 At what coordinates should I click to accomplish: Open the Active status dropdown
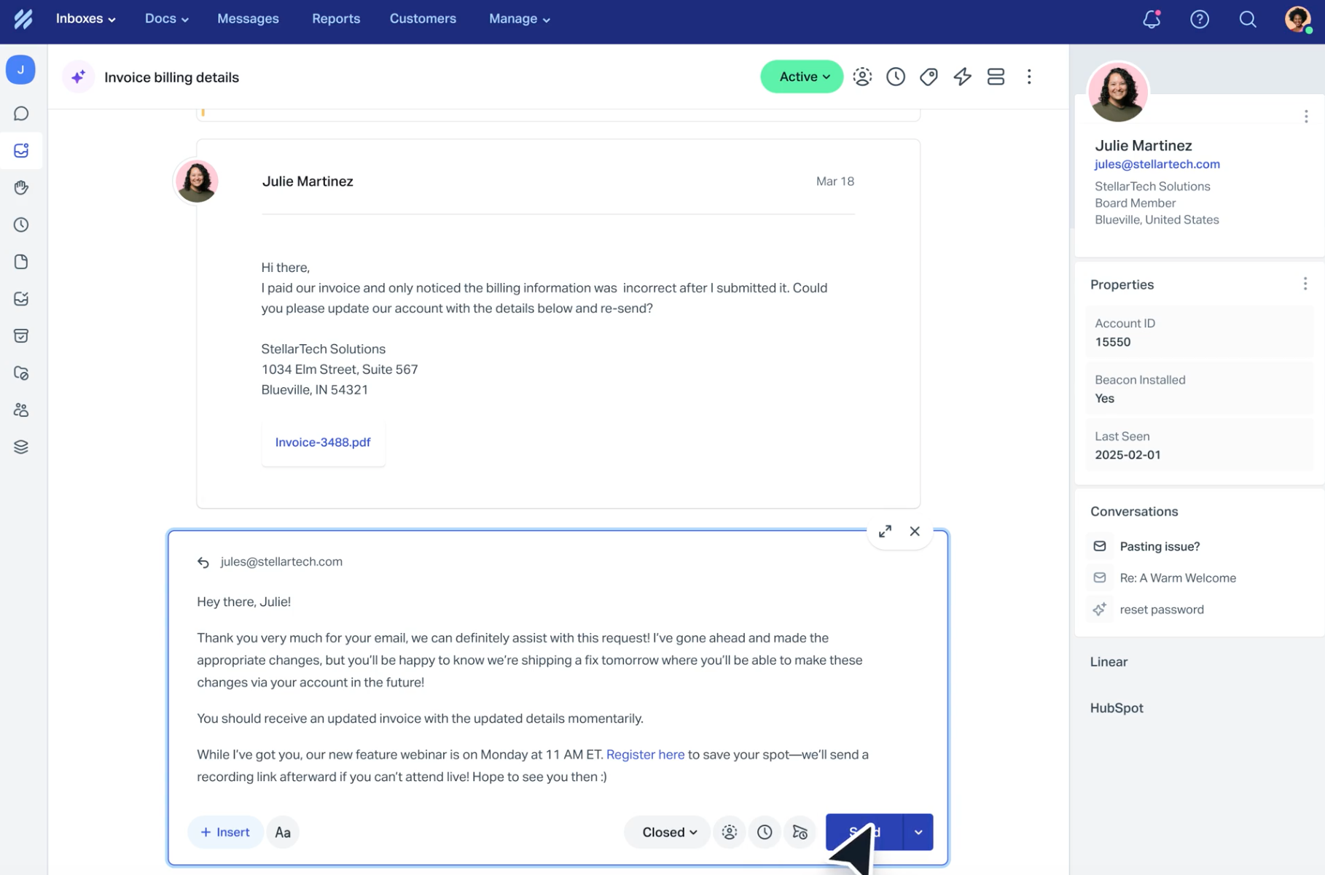pyautogui.click(x=801, y=76)
